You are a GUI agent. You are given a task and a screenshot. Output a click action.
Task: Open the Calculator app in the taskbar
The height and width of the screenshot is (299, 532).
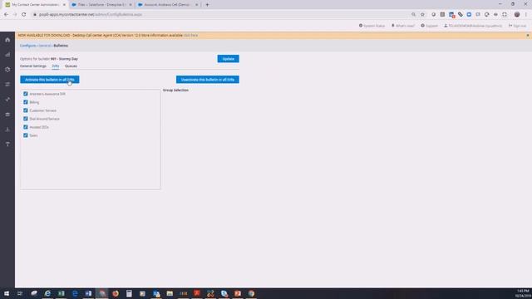coord(129,293)
